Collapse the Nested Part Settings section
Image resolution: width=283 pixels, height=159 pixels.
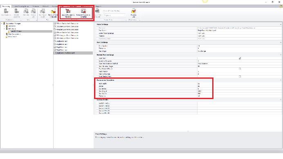click(281, 55)
